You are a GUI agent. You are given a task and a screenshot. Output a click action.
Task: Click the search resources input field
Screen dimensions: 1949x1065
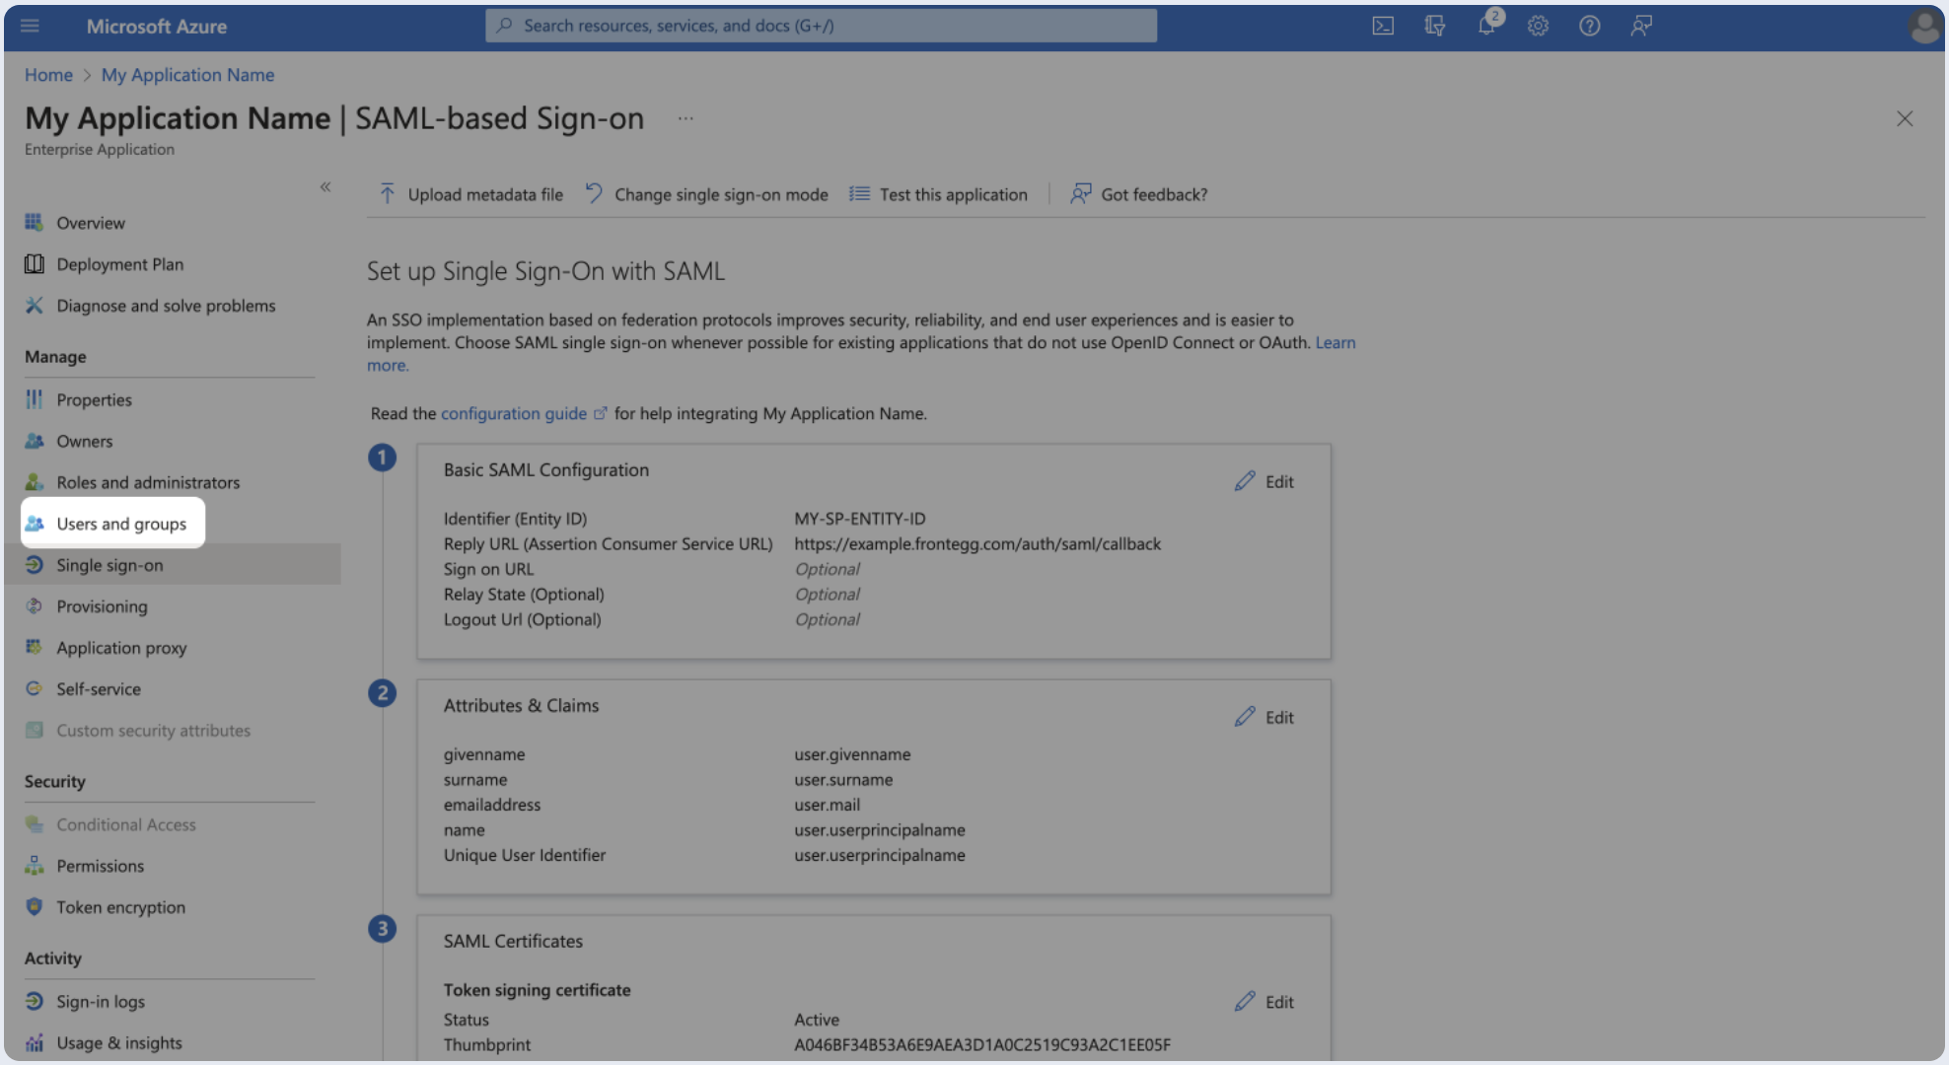821,26
